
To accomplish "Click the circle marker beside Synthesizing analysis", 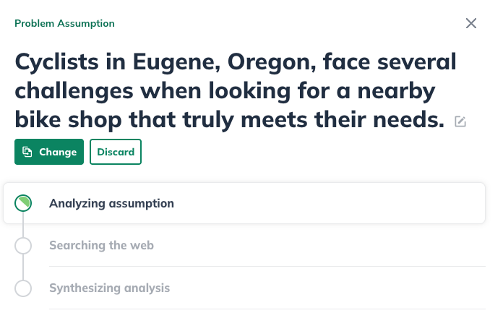I will tap(23, 288).
